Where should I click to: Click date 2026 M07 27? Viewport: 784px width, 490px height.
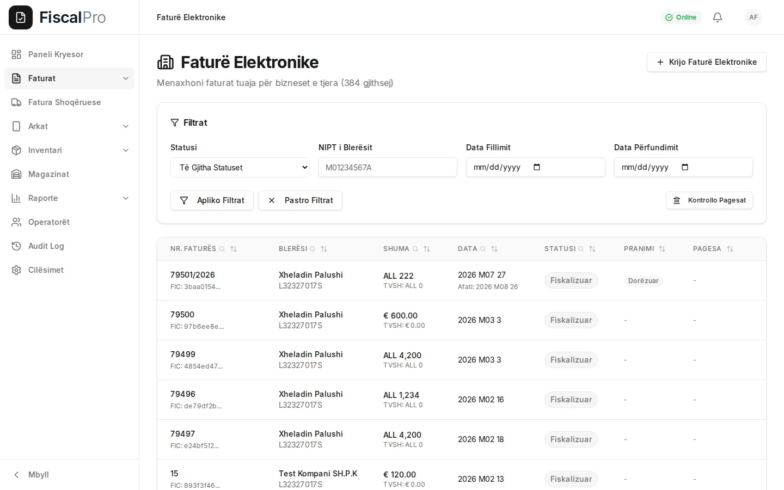(x=482, y=275)
